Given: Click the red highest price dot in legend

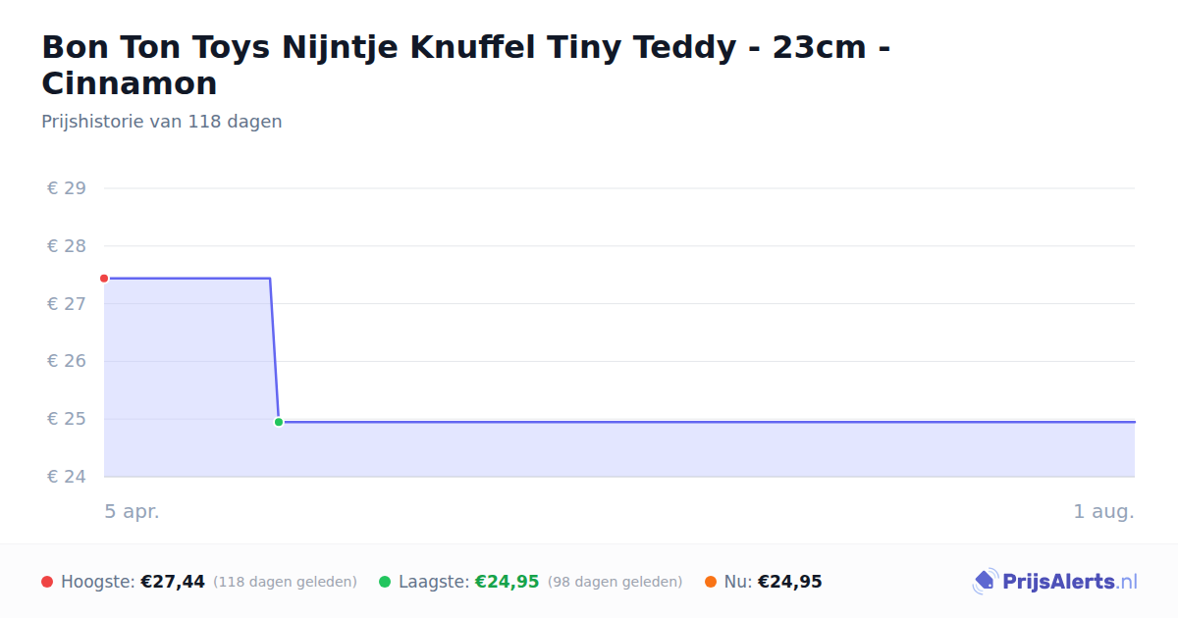Looking at the screenshot, I should point(47,582).
